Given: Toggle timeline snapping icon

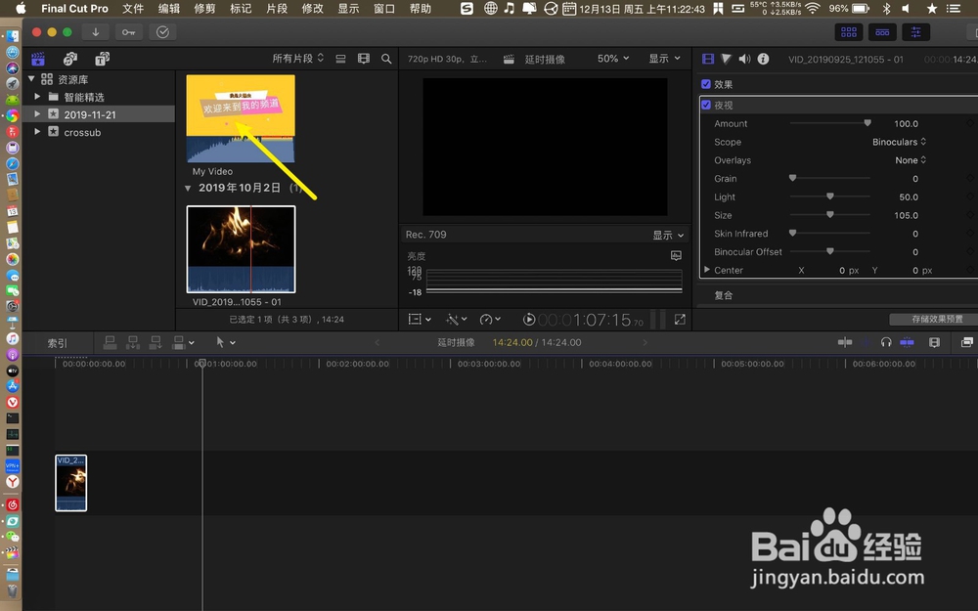Looking at the screenshot, I should [x=907, y=342].
